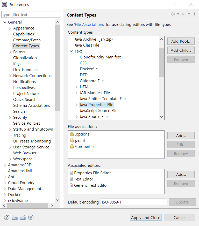Click the content types scroll-down arrow
The width and height of the screenshot is (199, 226).
pyautogui.click(x=161, y=117)
